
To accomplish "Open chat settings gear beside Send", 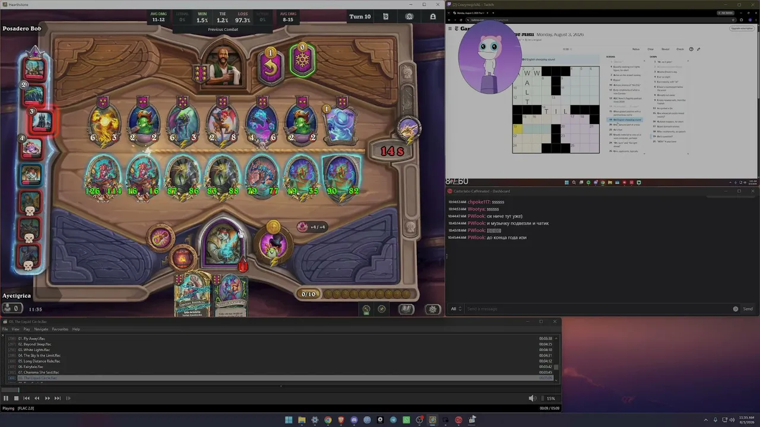I will pyautogui.click(x=736, y=309).
